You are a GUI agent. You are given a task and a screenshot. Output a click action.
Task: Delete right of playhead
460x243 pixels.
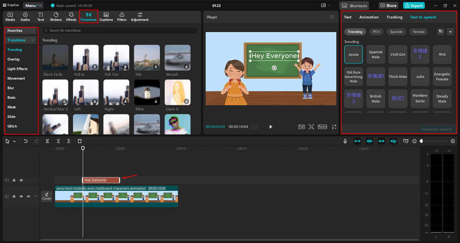[69, 141]
